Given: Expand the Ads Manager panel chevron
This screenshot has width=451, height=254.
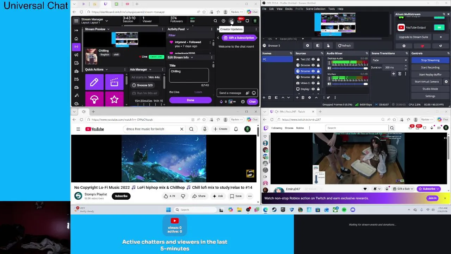Looking at the screenshot, I should point(150,69).
